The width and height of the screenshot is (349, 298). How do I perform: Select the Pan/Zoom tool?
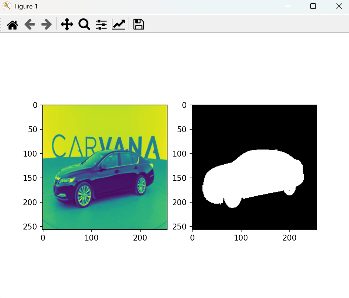[67, 24]
